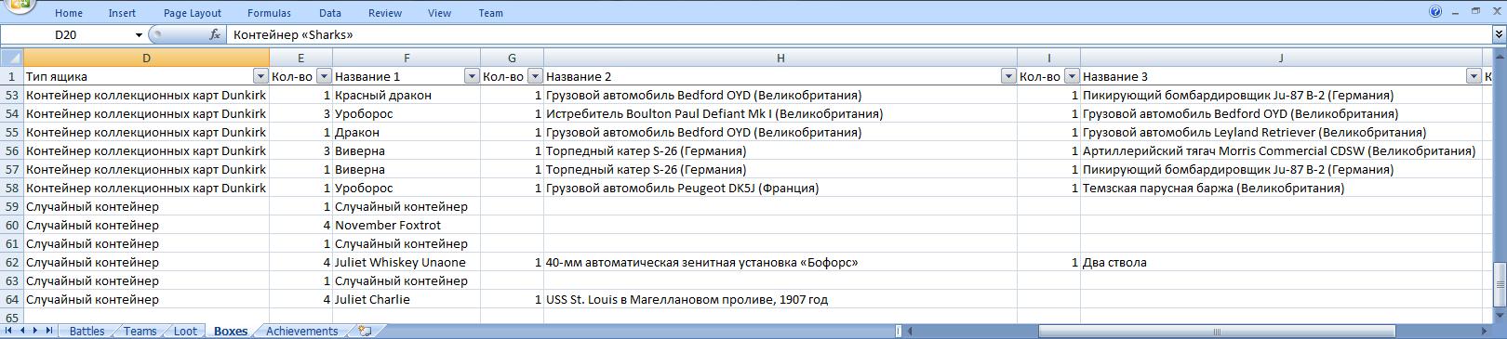Select cell Грузовой автомобиль Leyland Retriever

click(1281, 132)
